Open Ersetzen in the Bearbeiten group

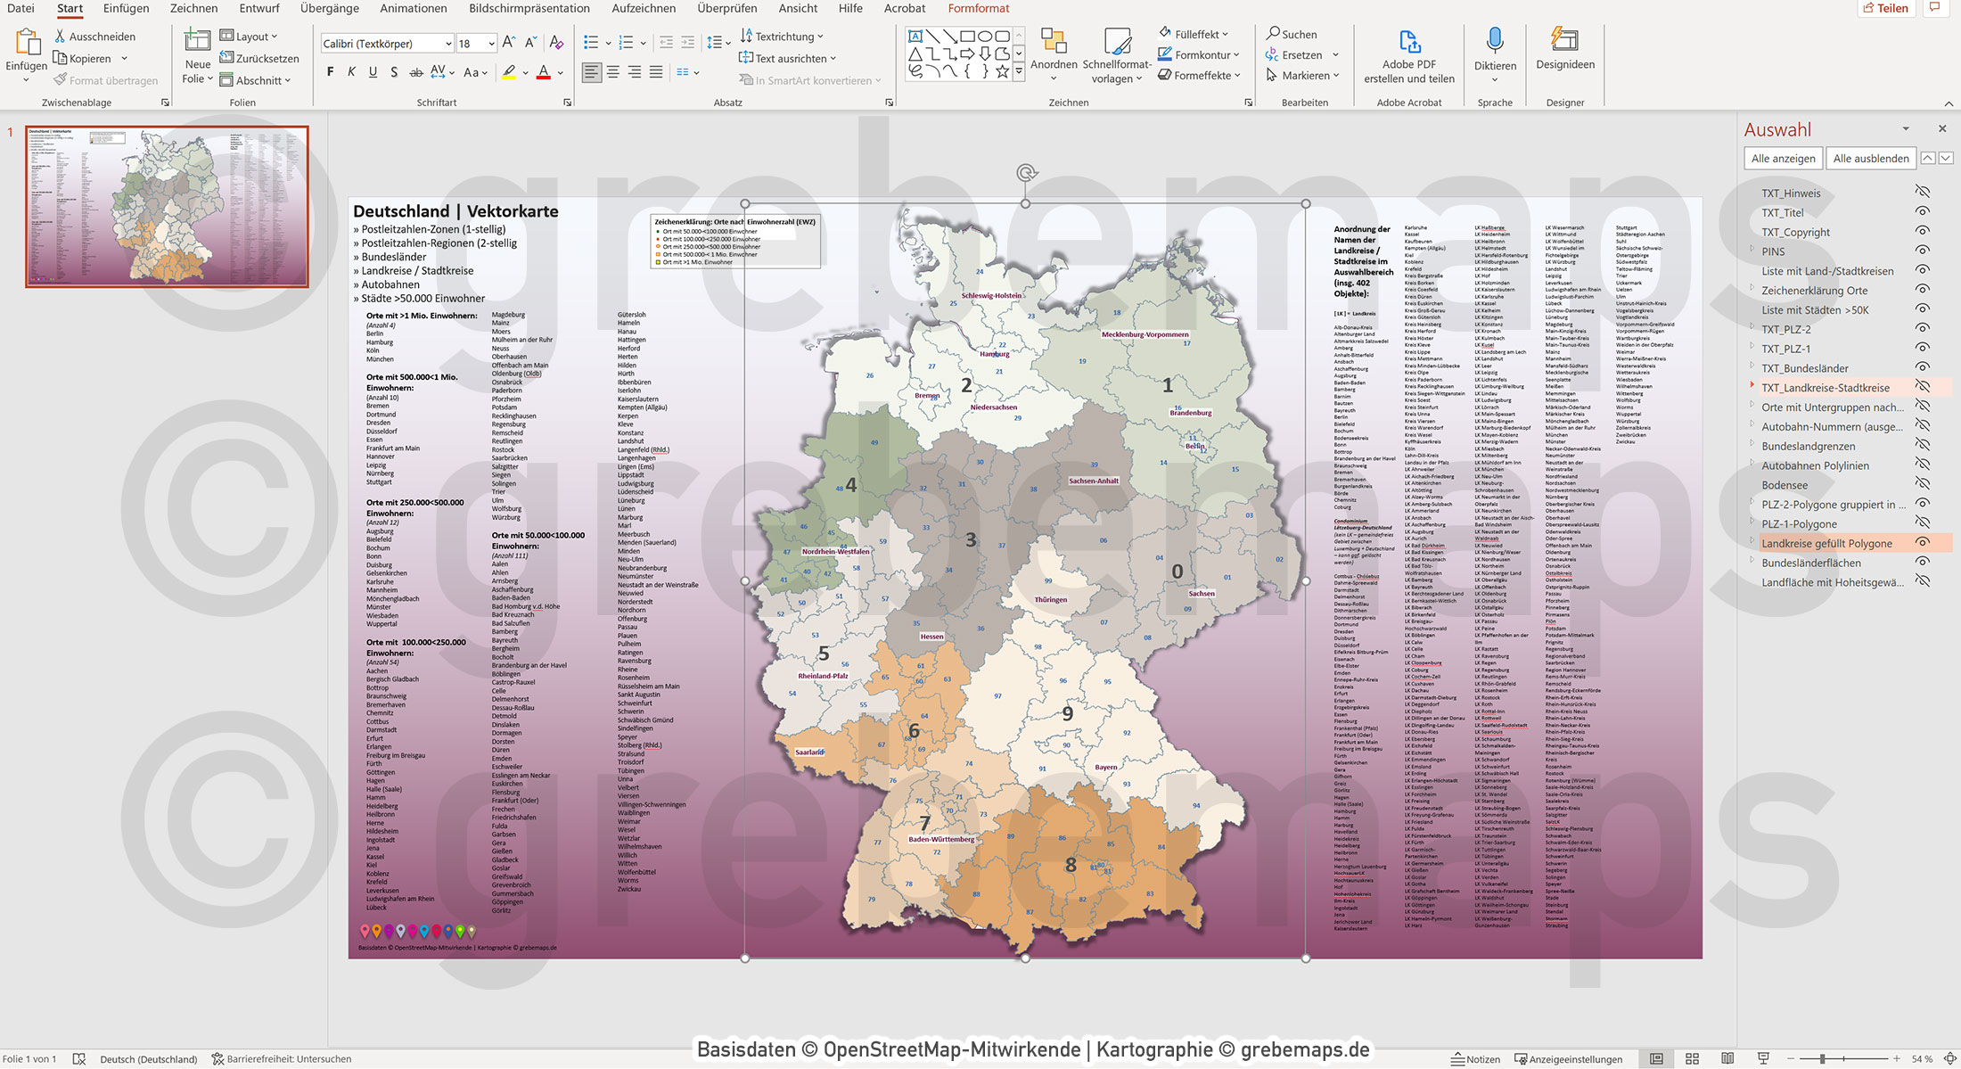[x=1300, y=54]
